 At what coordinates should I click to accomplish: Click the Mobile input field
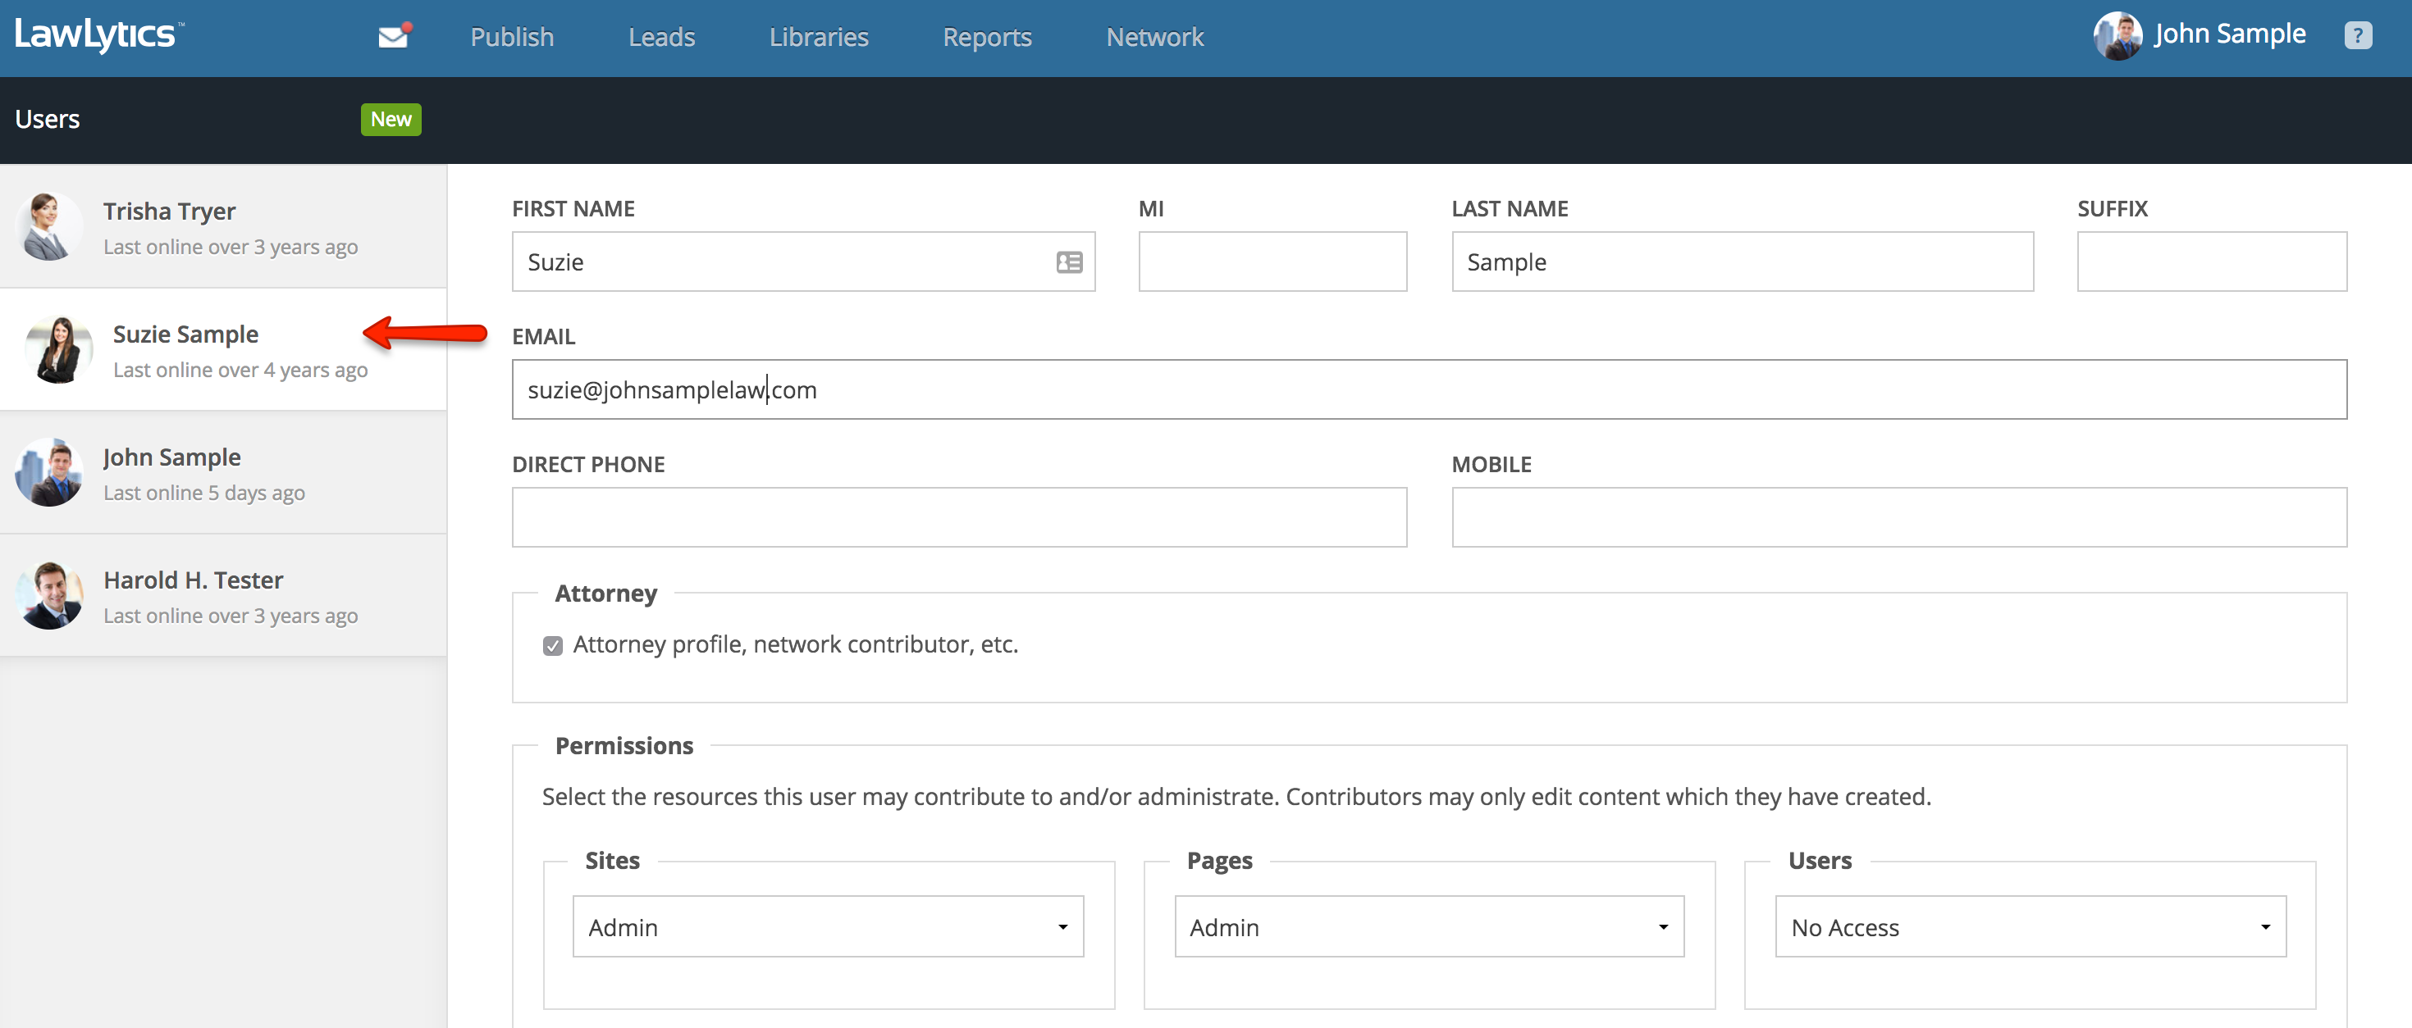(x=1899, y=516)
